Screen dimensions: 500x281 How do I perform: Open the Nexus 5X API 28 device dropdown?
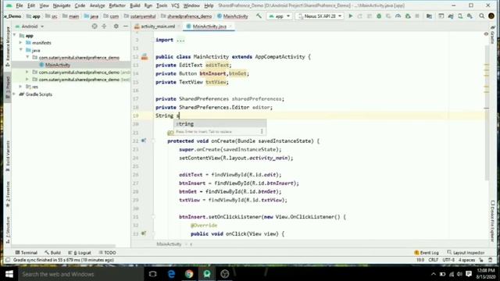(320, 16)
